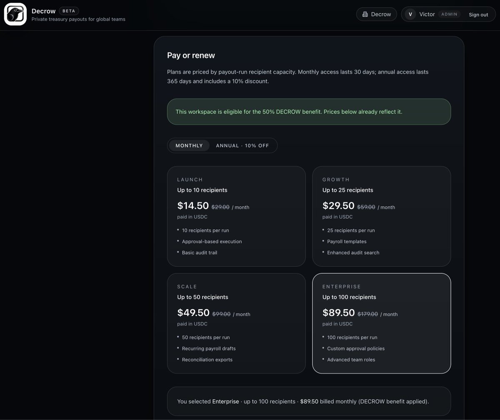Click the $49.50 price
Screen dimensions: 500x420
tap(193, 312)
